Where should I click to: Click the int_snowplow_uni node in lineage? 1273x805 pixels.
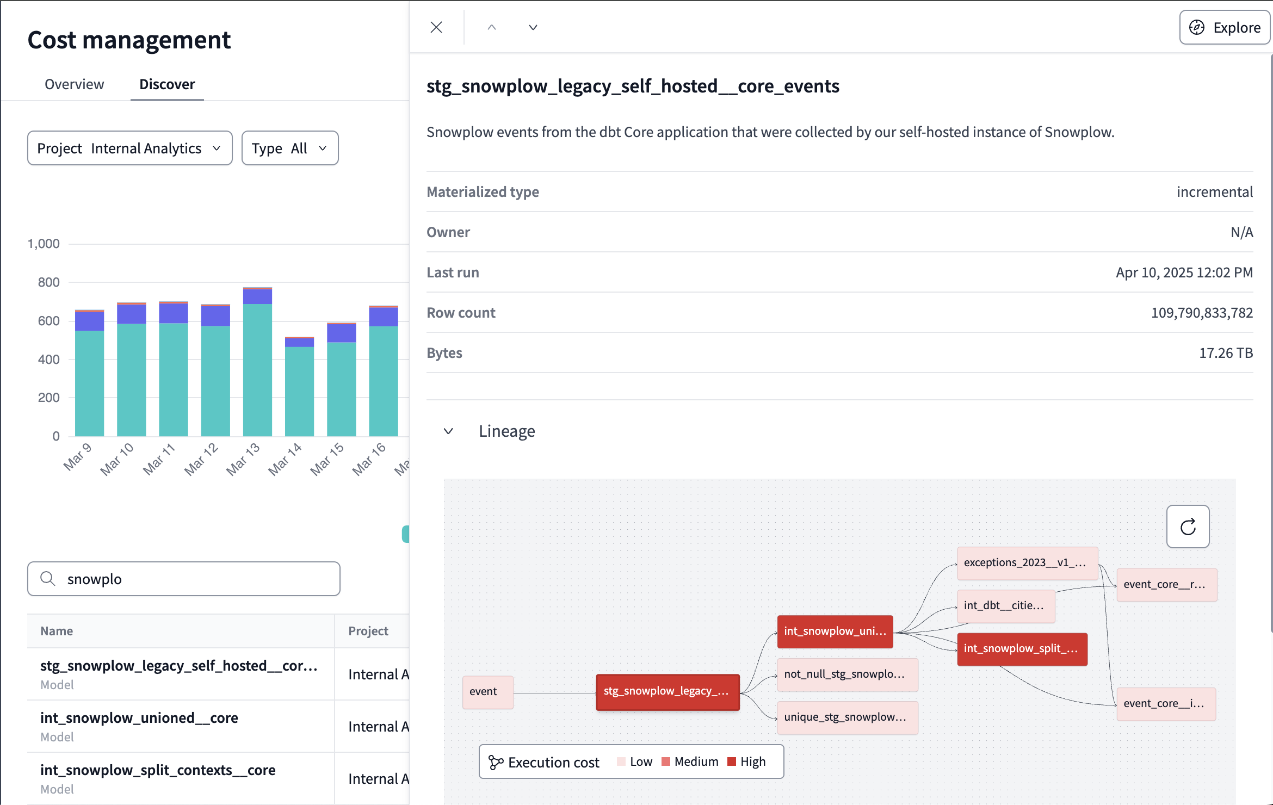pos(835,631)
